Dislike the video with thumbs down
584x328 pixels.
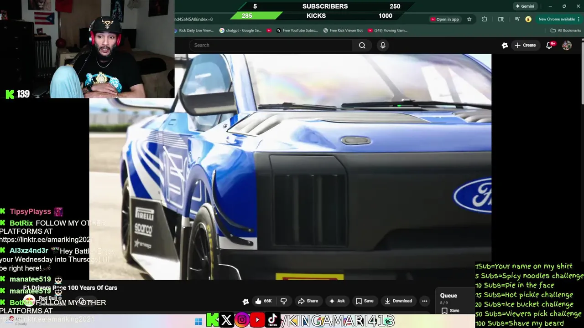pyautogui.click(x=284, y=301)
